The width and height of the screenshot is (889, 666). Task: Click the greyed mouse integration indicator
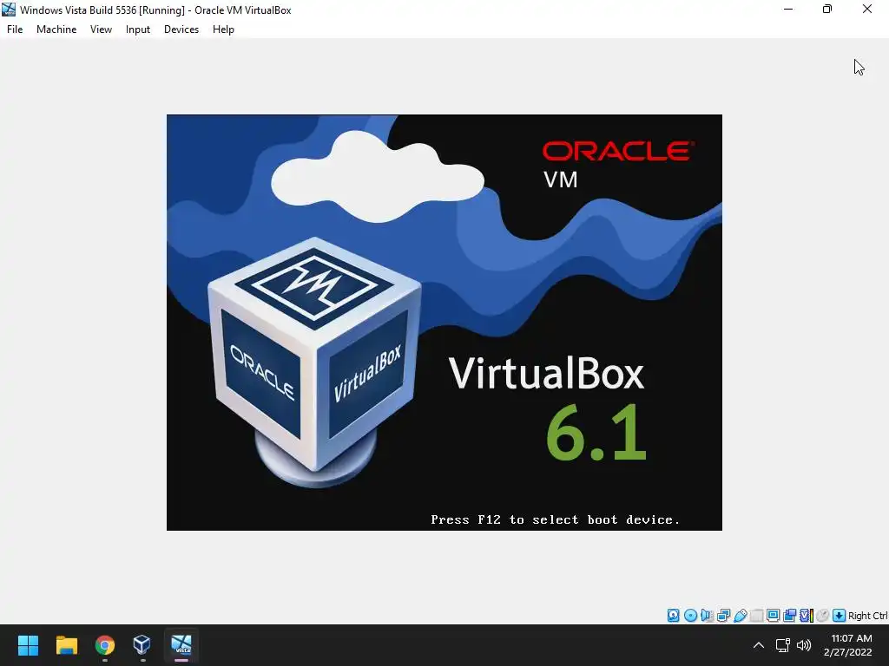(823, 616)
